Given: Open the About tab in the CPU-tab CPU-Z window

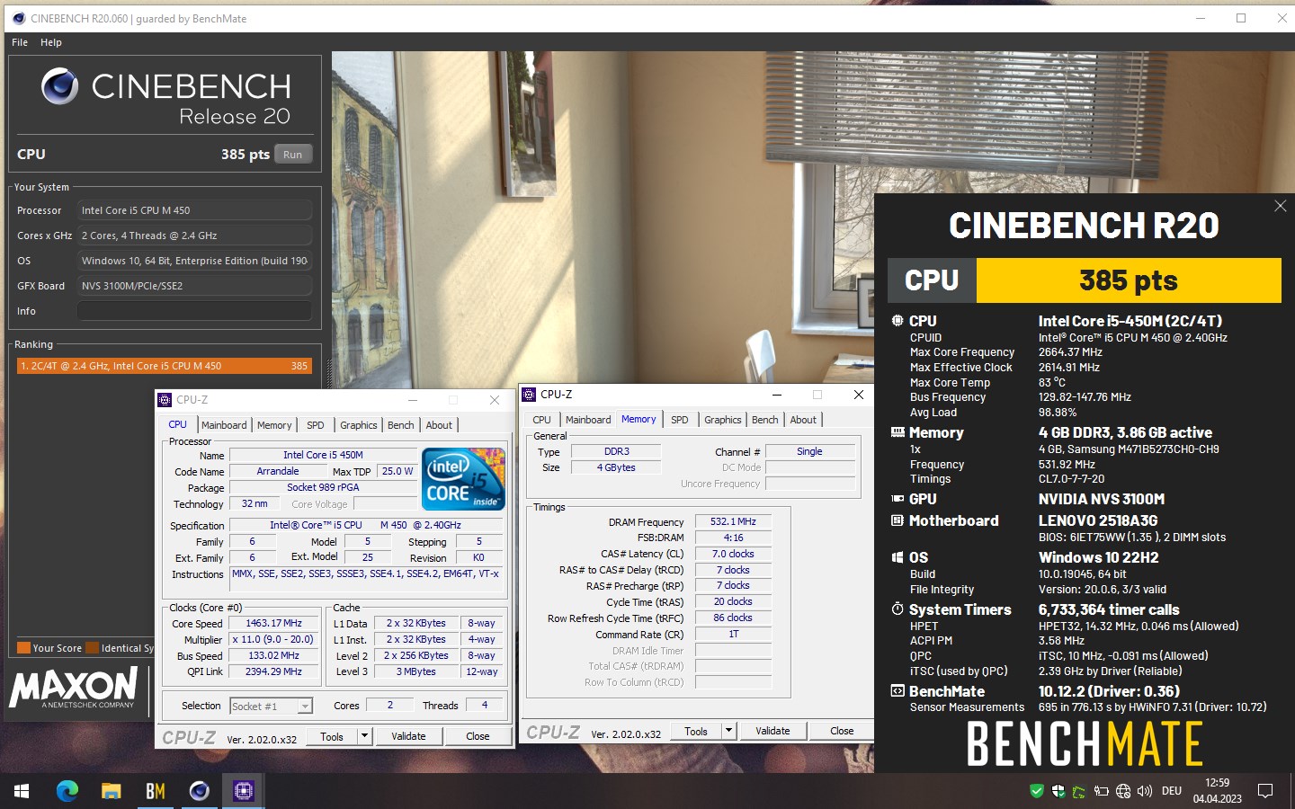Looking at the screenshot, I should coord(439,425).
